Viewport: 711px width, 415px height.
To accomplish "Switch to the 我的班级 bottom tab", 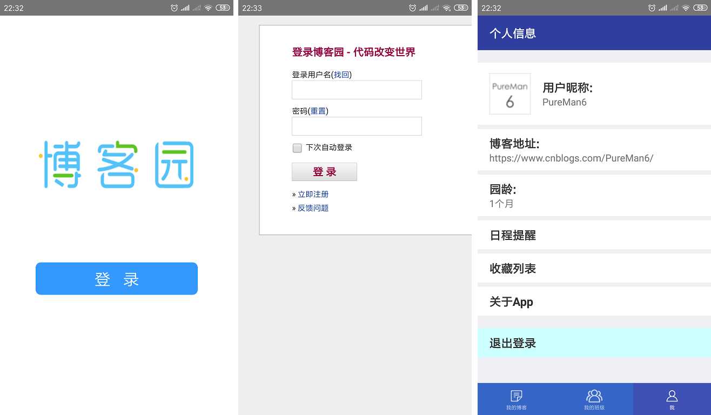I will tap(594, 399).
